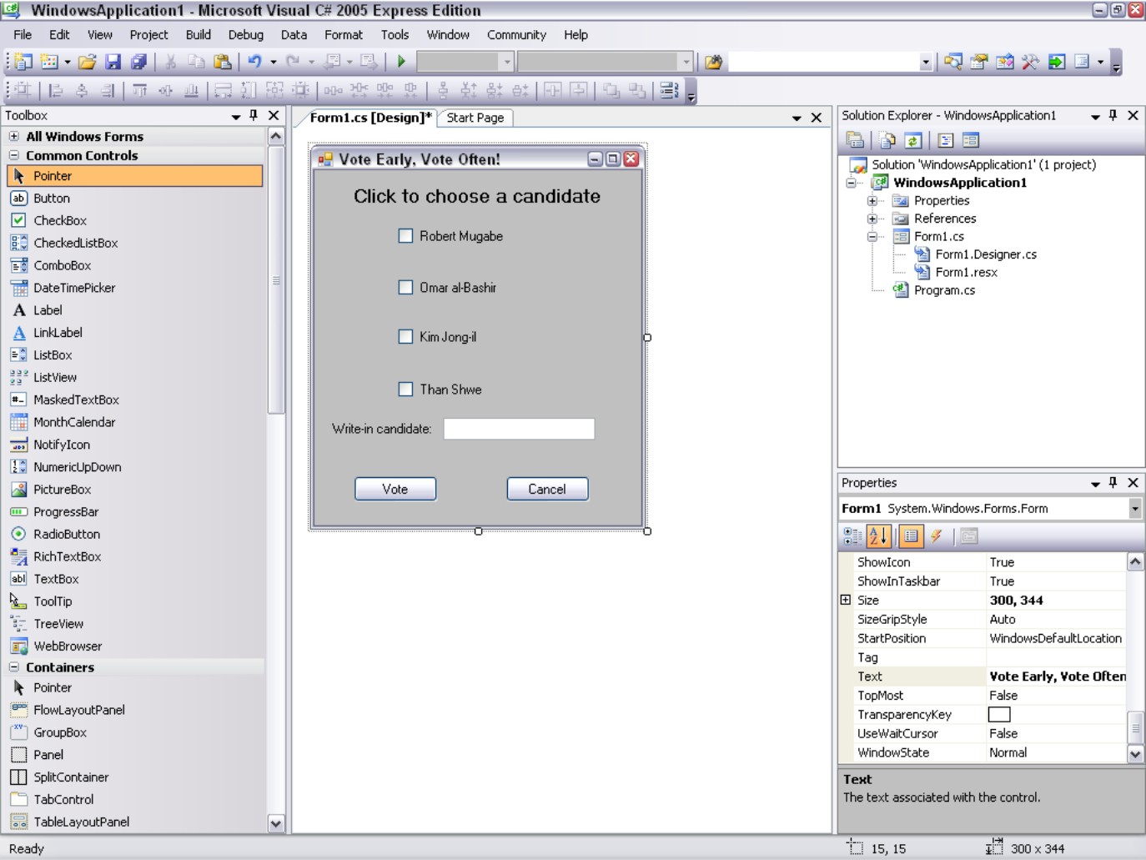
Task: Open Form1.Designer.cs in Solution Explorer
Action: [x=986, y=254]
